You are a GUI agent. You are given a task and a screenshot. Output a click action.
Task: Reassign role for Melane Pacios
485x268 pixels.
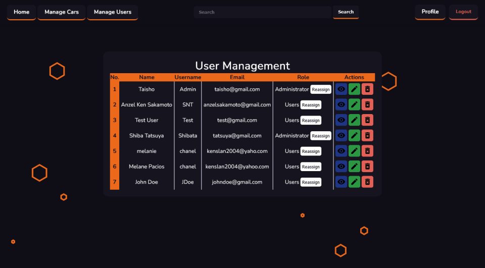(x=311, y=167)
